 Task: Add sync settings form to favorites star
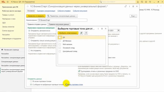(28, 6)
